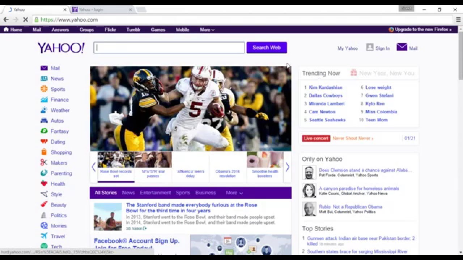Open Clemson versus Alabama column link

pyautogui.click(x=365, y=170)
